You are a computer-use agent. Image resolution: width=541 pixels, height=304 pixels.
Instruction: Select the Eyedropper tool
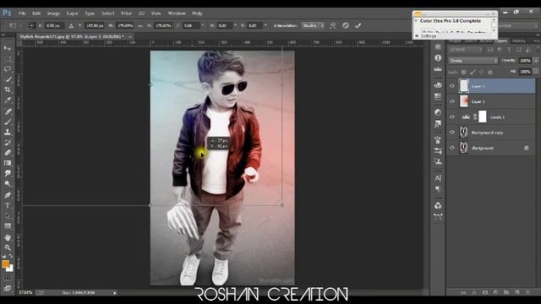[8, 100]
